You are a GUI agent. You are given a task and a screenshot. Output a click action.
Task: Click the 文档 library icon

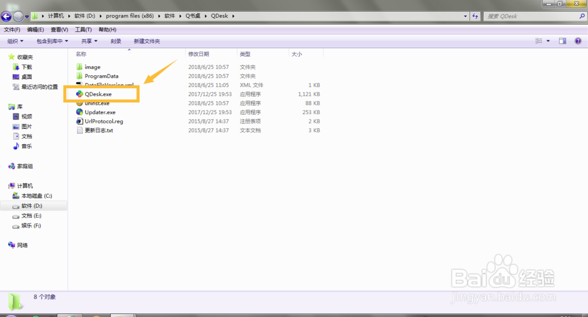(x=16, y=136)
